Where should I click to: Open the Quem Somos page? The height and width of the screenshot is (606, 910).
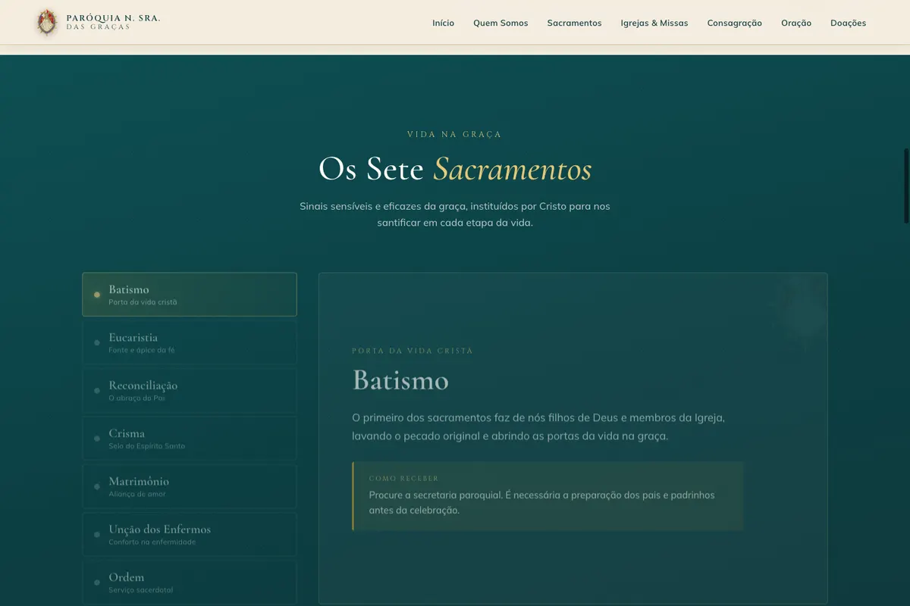point(500,23)
